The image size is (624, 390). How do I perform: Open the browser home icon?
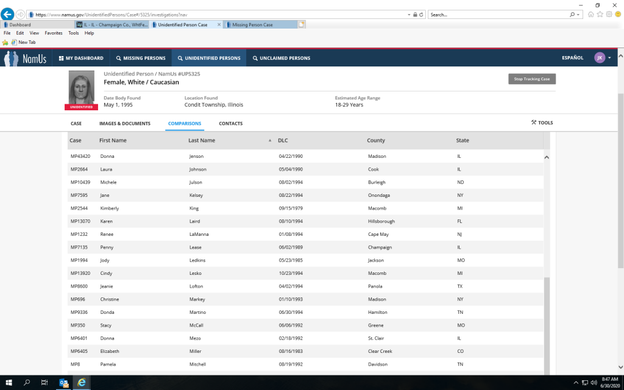pos(590,14)
